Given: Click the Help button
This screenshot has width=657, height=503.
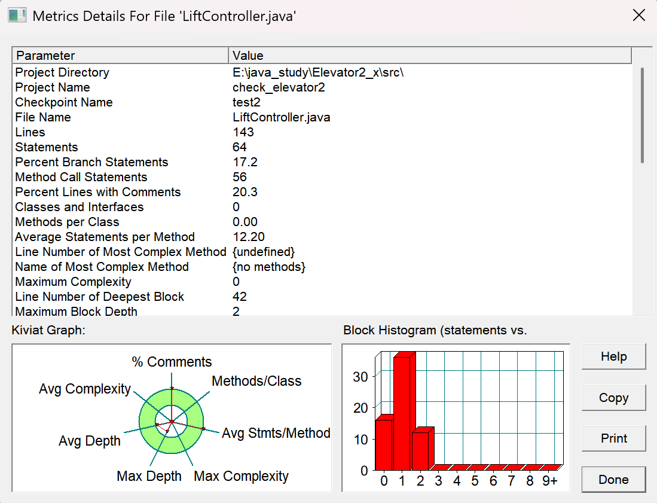Looking at the screenshot, I should click(613, 356).
